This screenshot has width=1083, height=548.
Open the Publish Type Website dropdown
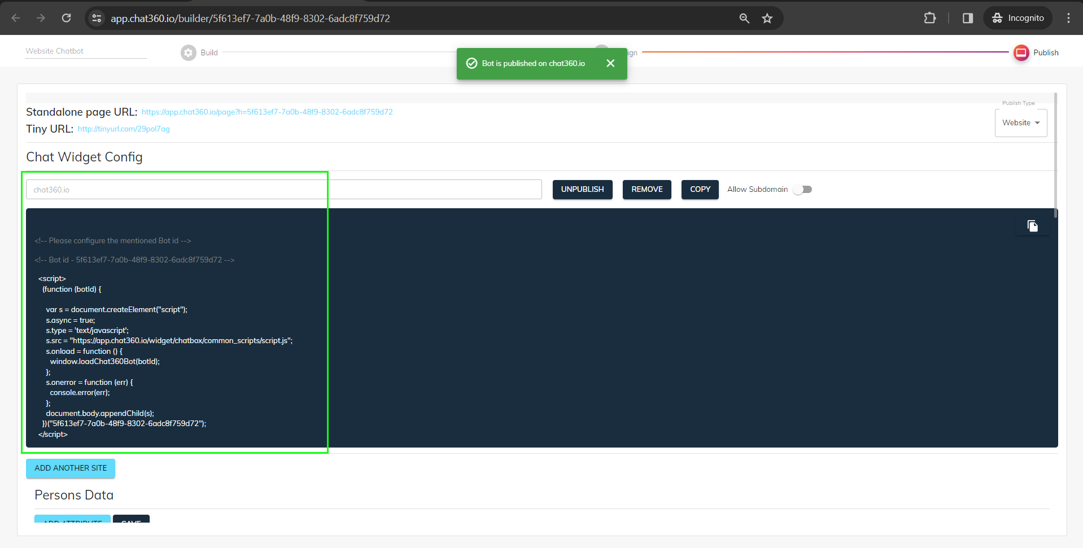(x=1020, y=123)
